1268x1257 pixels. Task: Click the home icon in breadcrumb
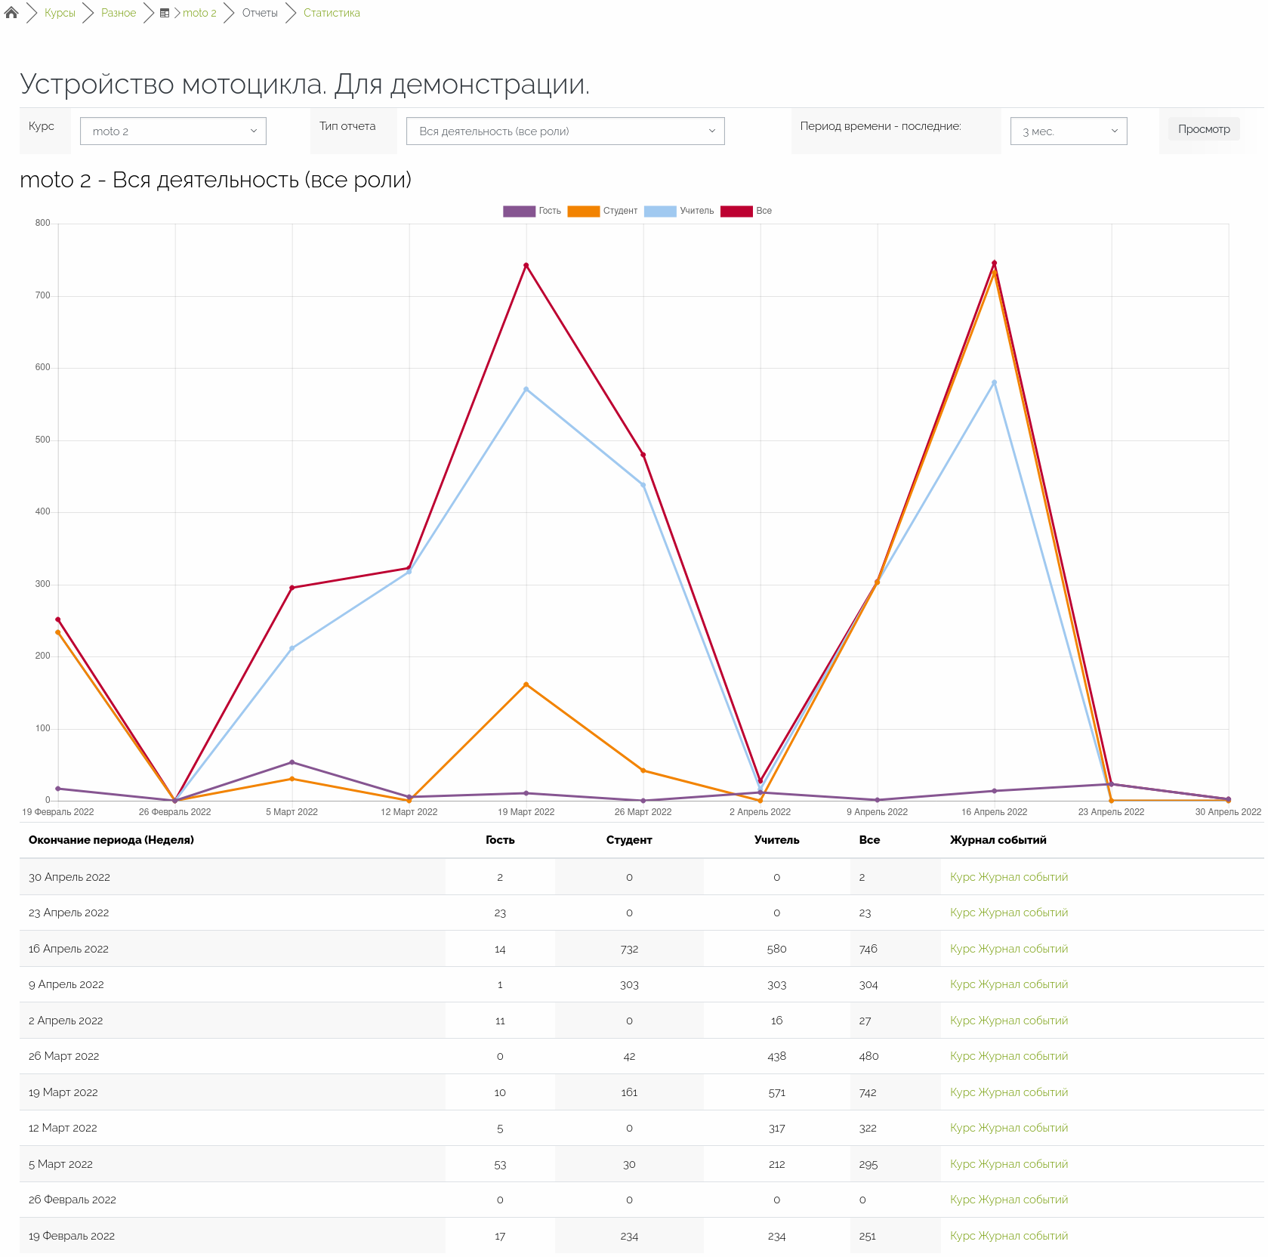[11, 13]
